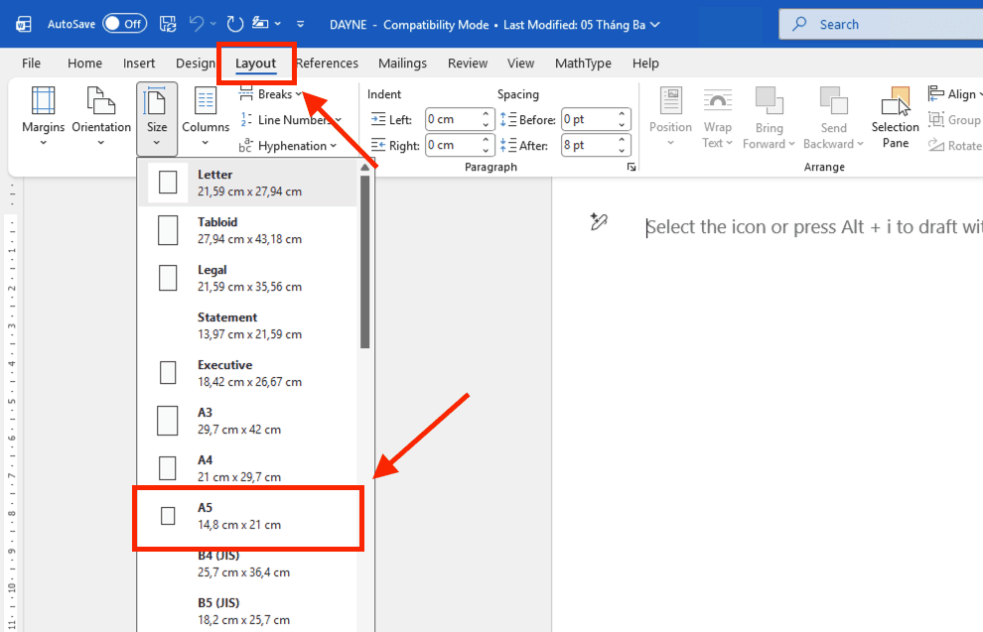Open the Hyphenation dropdown
Viewport: 983px width, 632px height.
click(x=288, y=146)
